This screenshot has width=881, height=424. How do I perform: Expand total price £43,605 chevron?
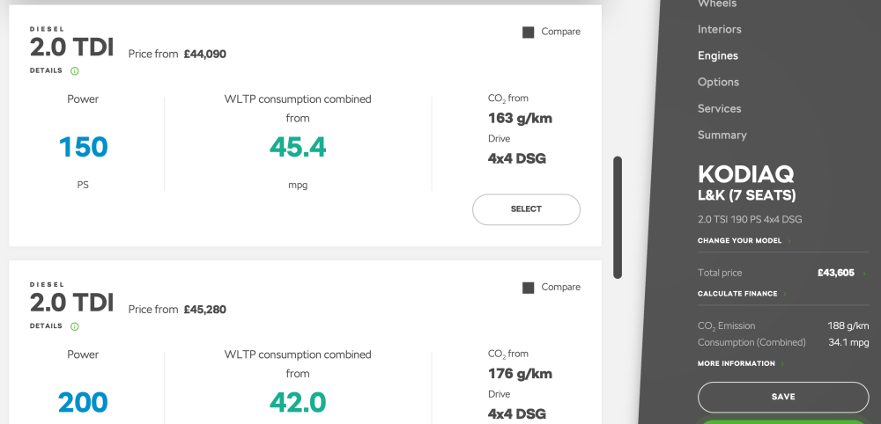(864, 274)
